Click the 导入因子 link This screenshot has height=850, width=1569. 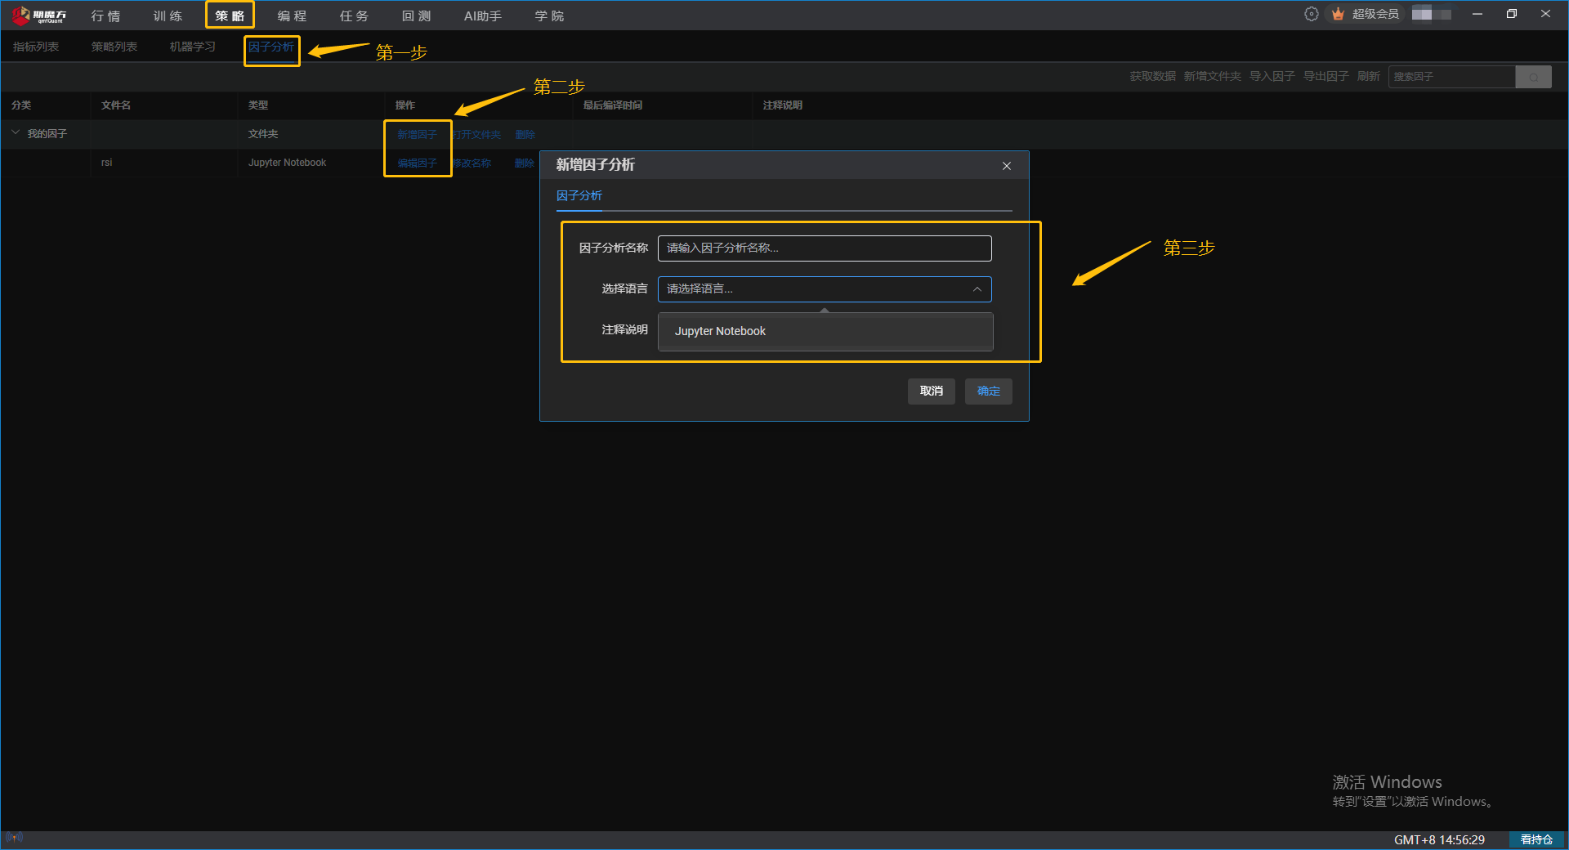tap(1272, 77)
